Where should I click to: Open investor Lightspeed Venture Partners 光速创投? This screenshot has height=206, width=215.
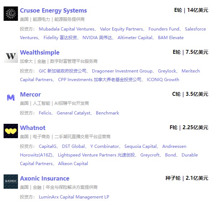96,155
